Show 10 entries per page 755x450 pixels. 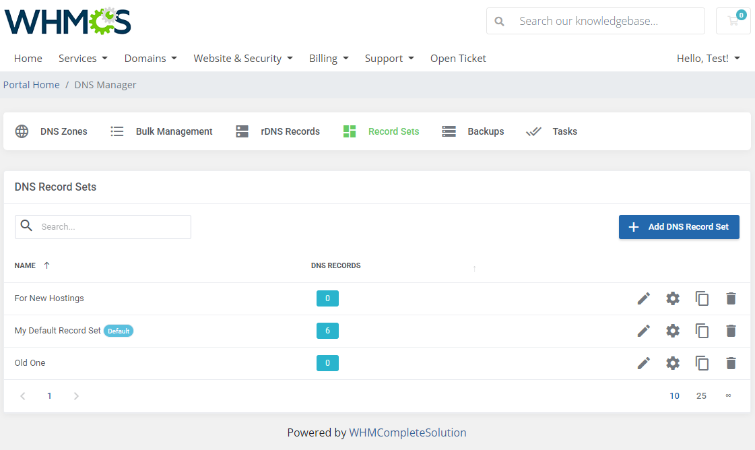[674, 396]
